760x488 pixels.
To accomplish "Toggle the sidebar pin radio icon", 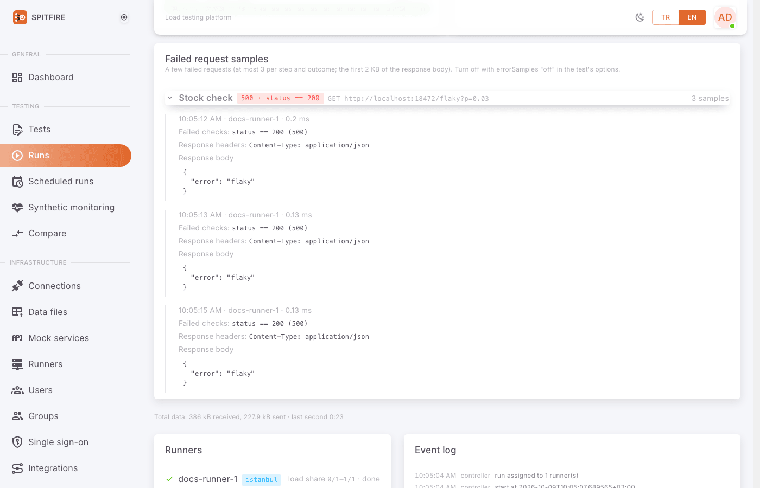I will pos(124,17).
